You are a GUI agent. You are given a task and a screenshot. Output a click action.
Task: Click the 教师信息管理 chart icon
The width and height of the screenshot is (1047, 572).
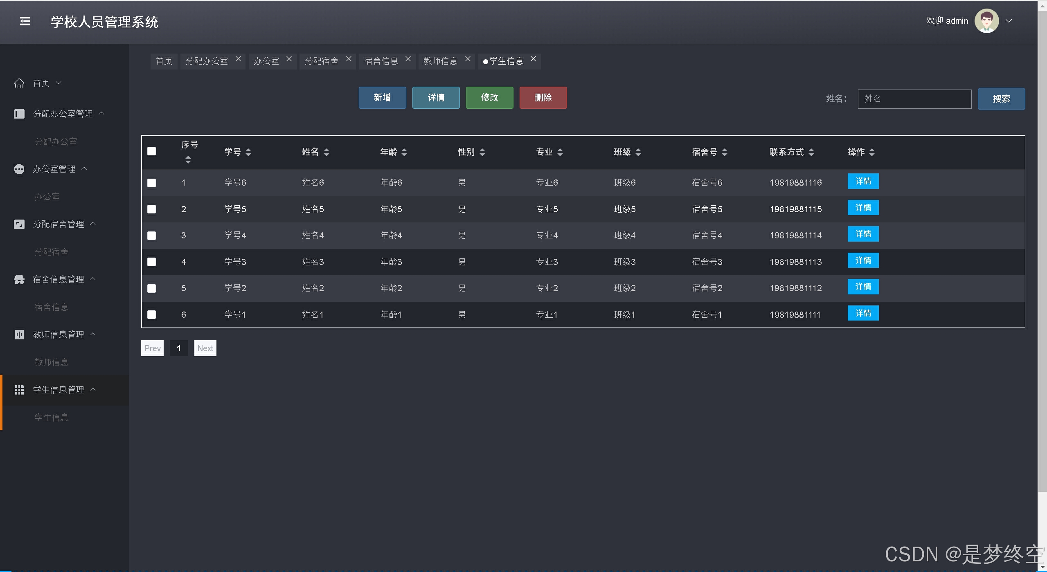19,335
